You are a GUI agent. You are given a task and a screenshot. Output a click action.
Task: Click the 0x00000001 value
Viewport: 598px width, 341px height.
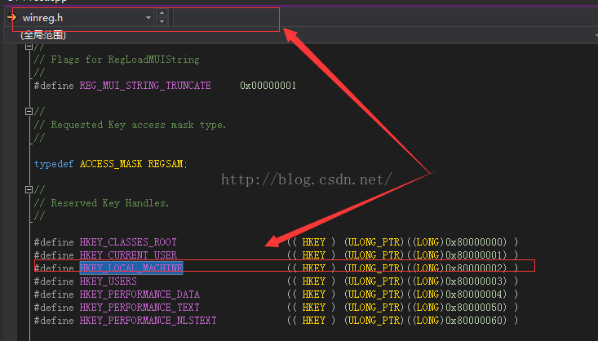pyautogui.click(x=268, y=86)
